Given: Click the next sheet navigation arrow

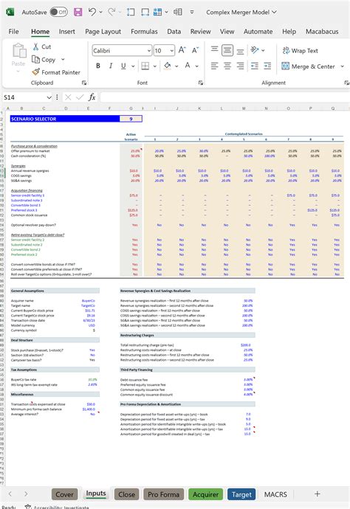Looking at the screenshot, I should tap(26, 494).
